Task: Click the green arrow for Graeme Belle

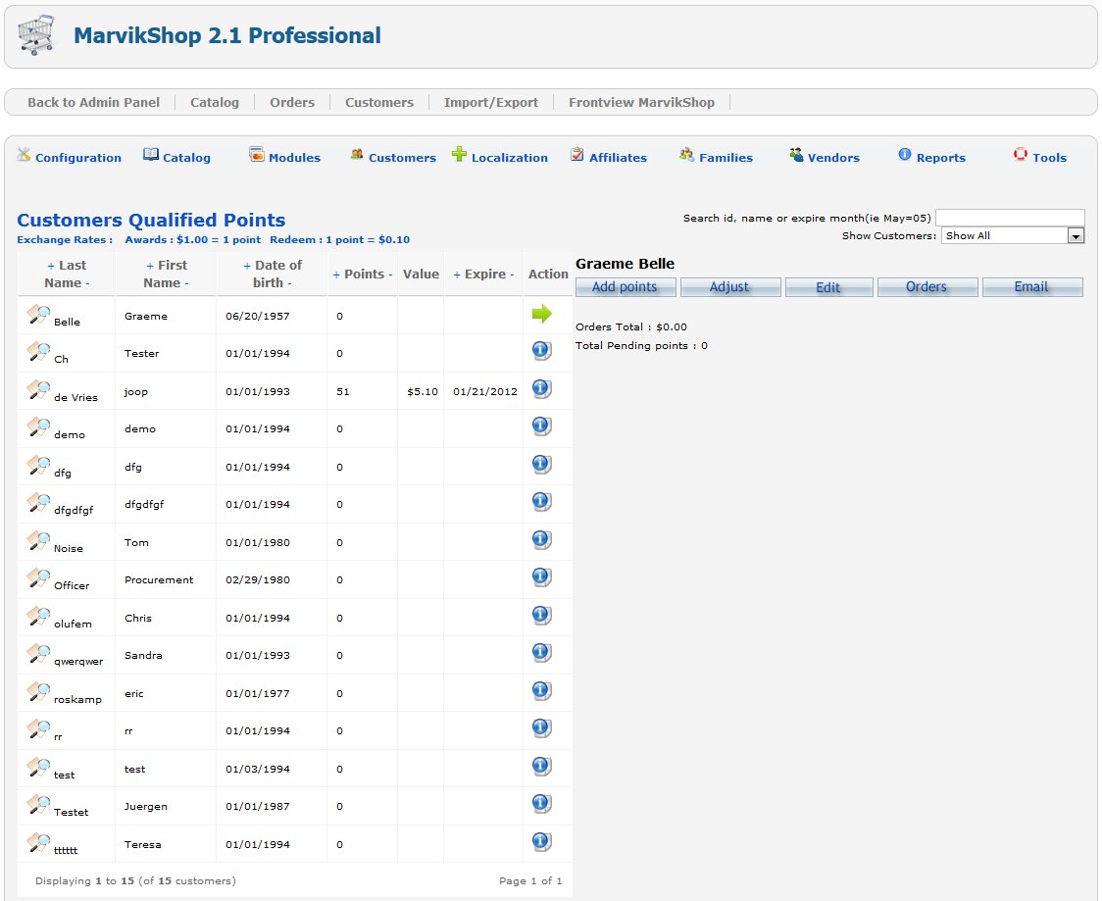Action: 542,314
